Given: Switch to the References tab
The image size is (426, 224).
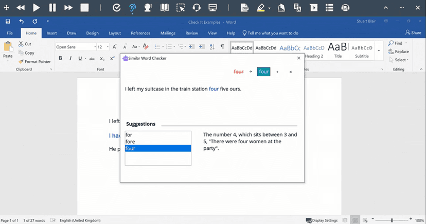Looking at the screenshot, I should [140, 33].
